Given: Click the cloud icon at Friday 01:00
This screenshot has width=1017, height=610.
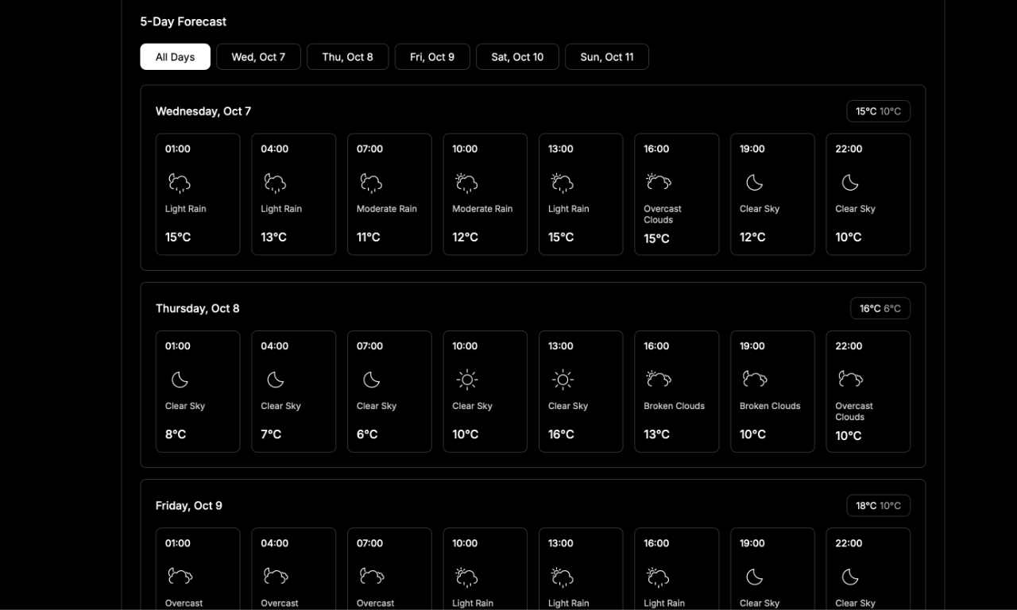Looking at the screenshot, I should pos(180,576).
